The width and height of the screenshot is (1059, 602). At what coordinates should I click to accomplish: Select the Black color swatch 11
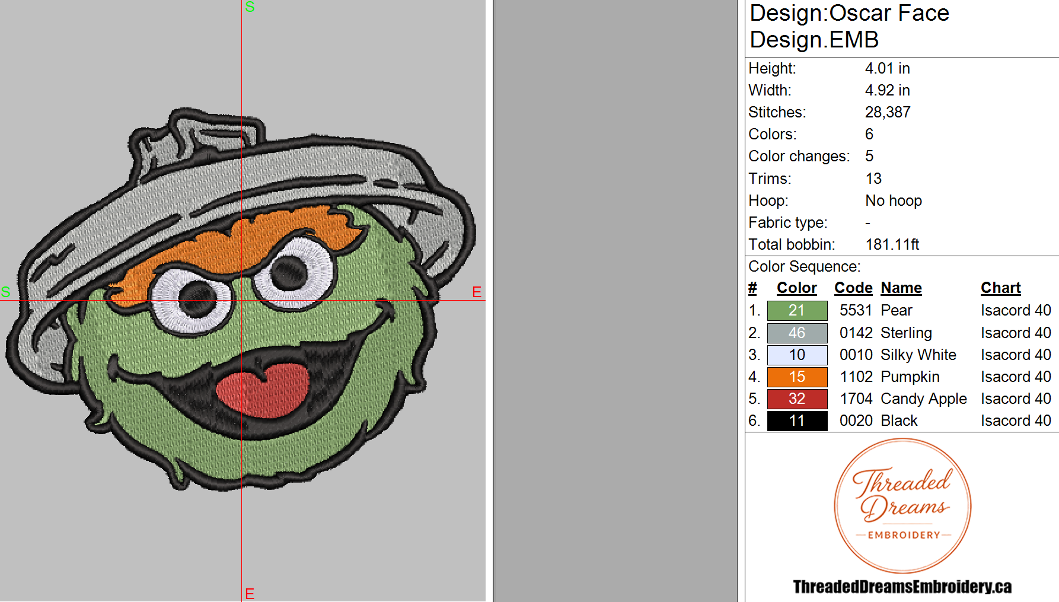(x=797, y=421)
